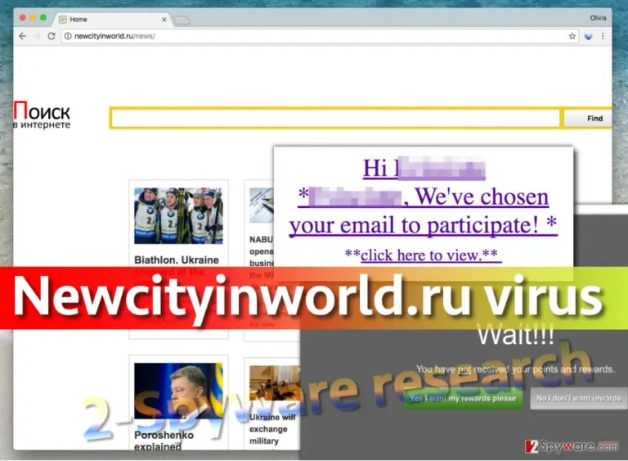Open the Poroshenko explained headline
Viewport: 628px width, 461px height.
point(164,441)
